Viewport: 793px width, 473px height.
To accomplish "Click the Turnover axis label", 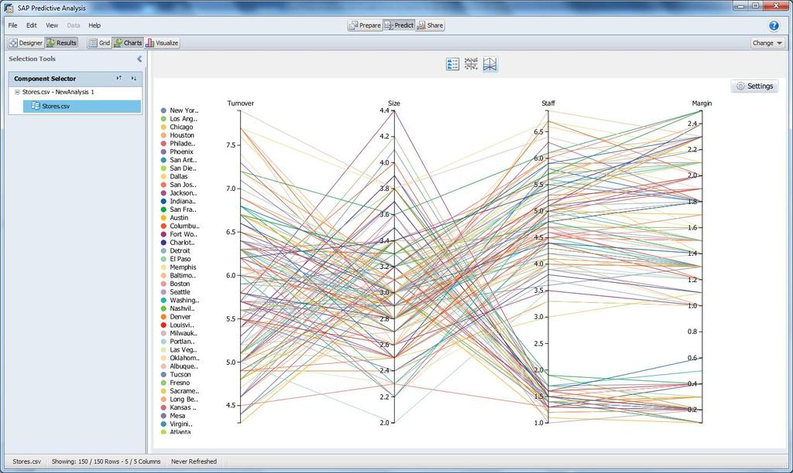I will [240, 104].
